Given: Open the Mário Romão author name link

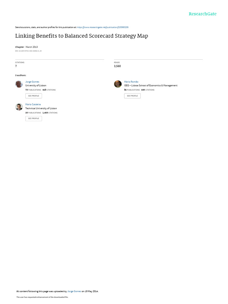Looking at the screenshot, I should tap(131, 82).
